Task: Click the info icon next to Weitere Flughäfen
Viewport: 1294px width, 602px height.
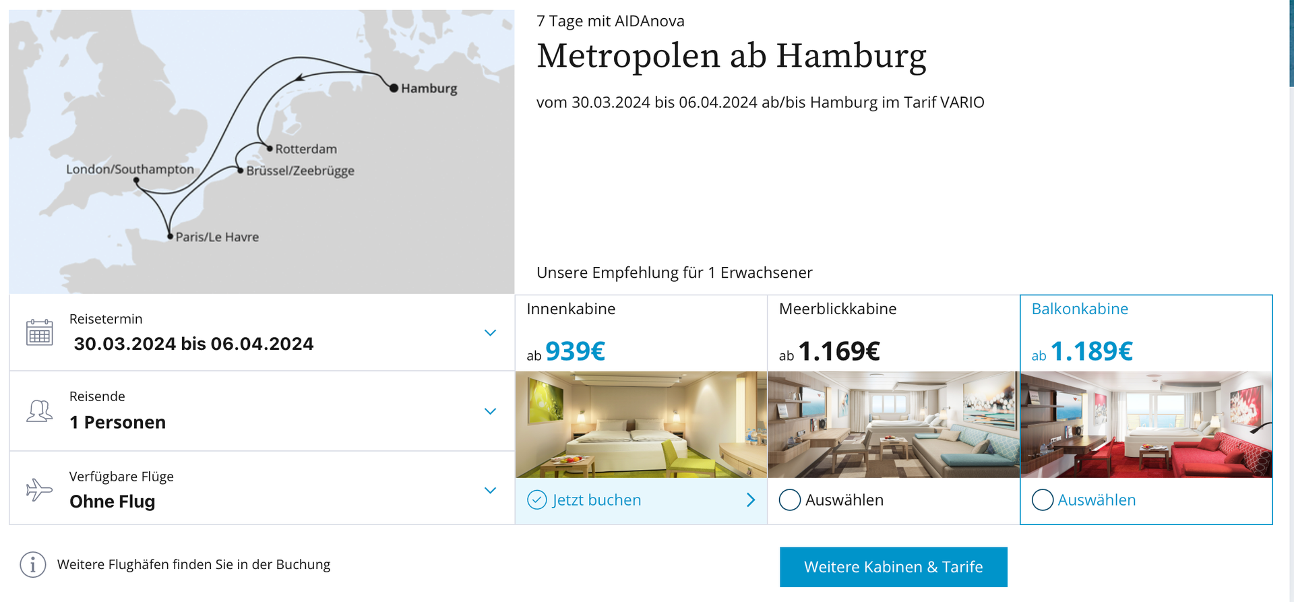Action: pyautogui.click(x=32, y=564)
